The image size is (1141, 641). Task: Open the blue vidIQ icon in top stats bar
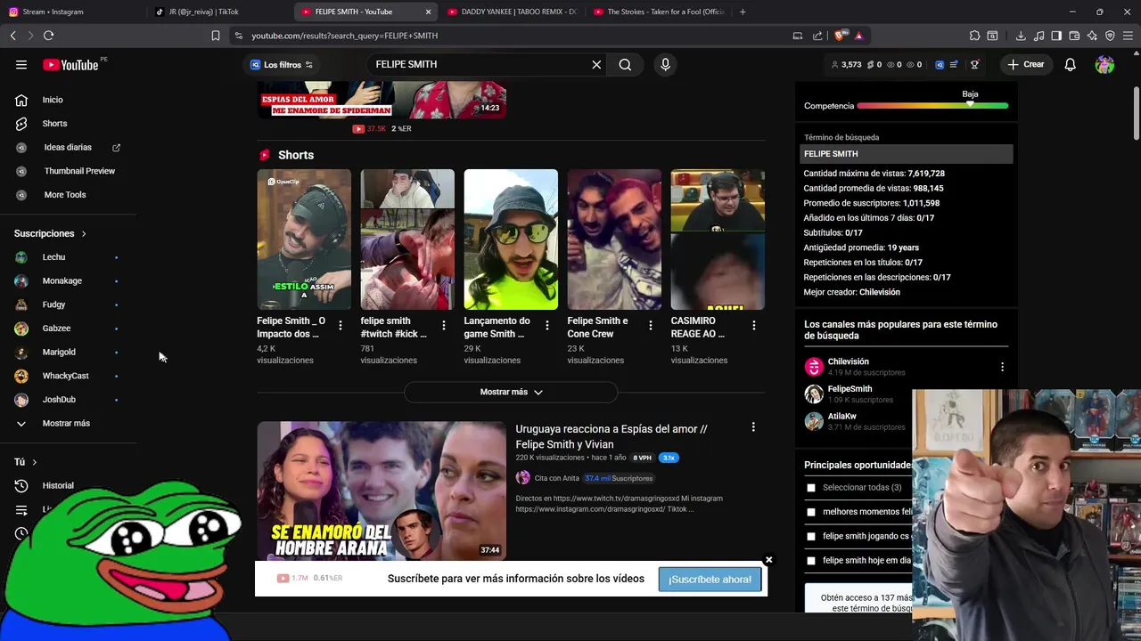(940, 64)
